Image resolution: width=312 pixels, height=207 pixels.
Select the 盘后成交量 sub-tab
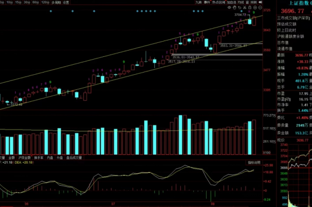(x=74, y=157)
